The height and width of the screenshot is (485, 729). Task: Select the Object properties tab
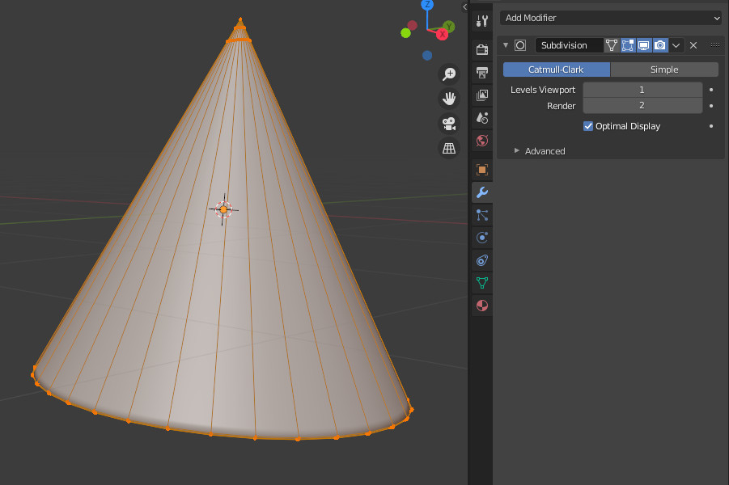point(481,170)
